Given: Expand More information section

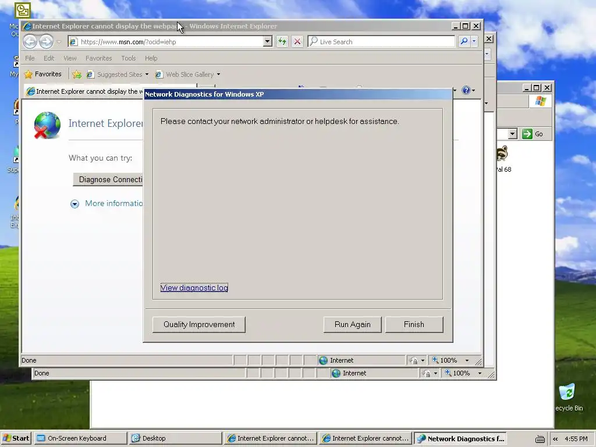Looking at the screenshot, I should [74, 204].
